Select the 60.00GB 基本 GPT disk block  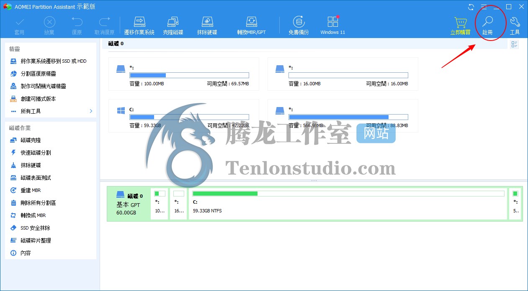pos(129,204)
